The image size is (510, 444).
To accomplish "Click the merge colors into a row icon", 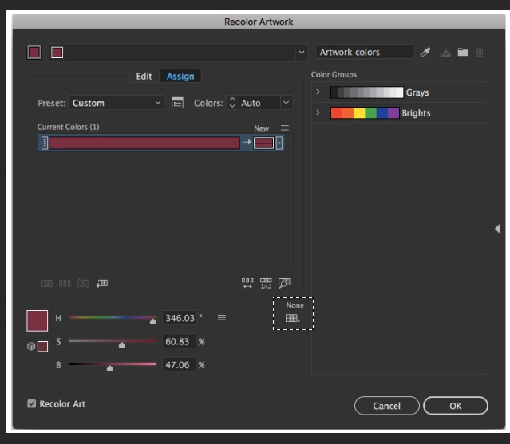I will pyautogui.click(x=46, y=283).
